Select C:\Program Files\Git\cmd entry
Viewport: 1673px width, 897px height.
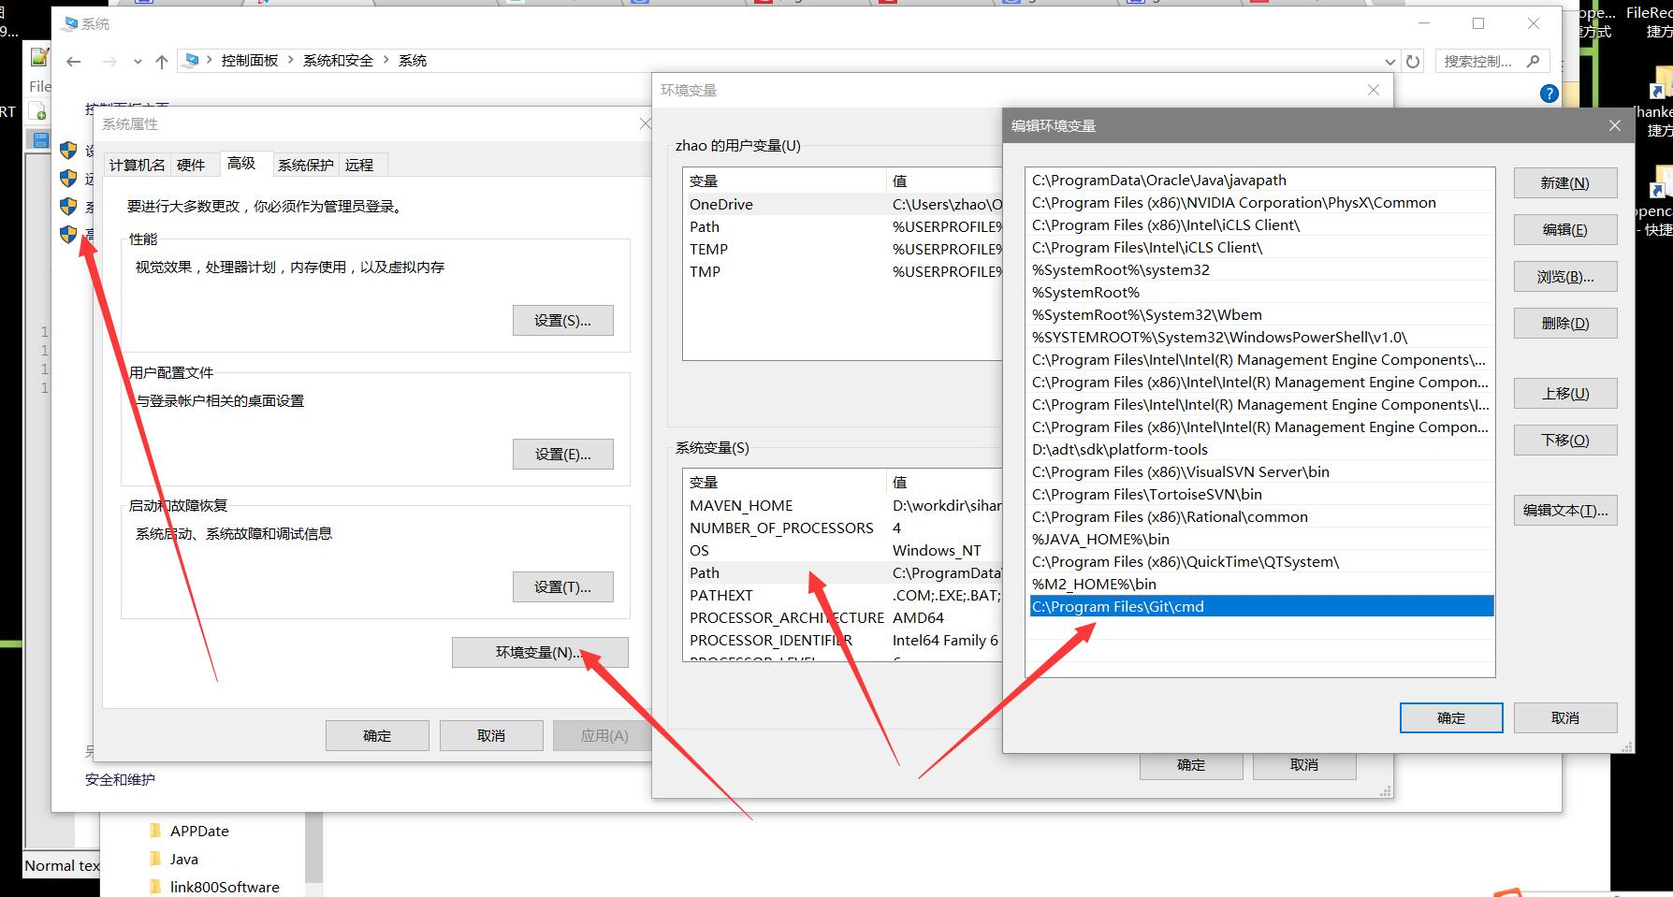tap(1261, 607)
